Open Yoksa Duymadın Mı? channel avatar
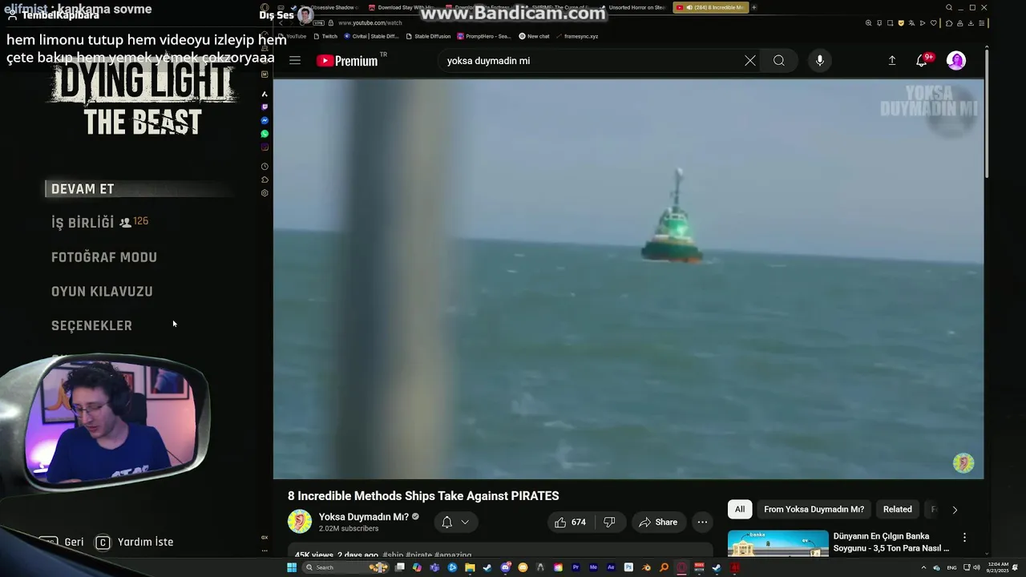Screen dimensions: 1026x577 click(300, 522)
